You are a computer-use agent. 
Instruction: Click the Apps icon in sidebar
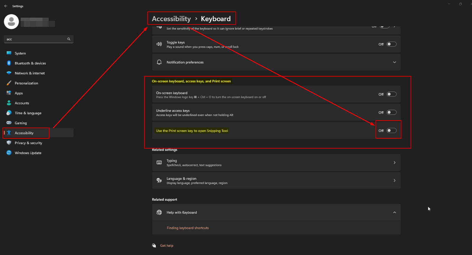pyautogui.click(x=9, y=93)
